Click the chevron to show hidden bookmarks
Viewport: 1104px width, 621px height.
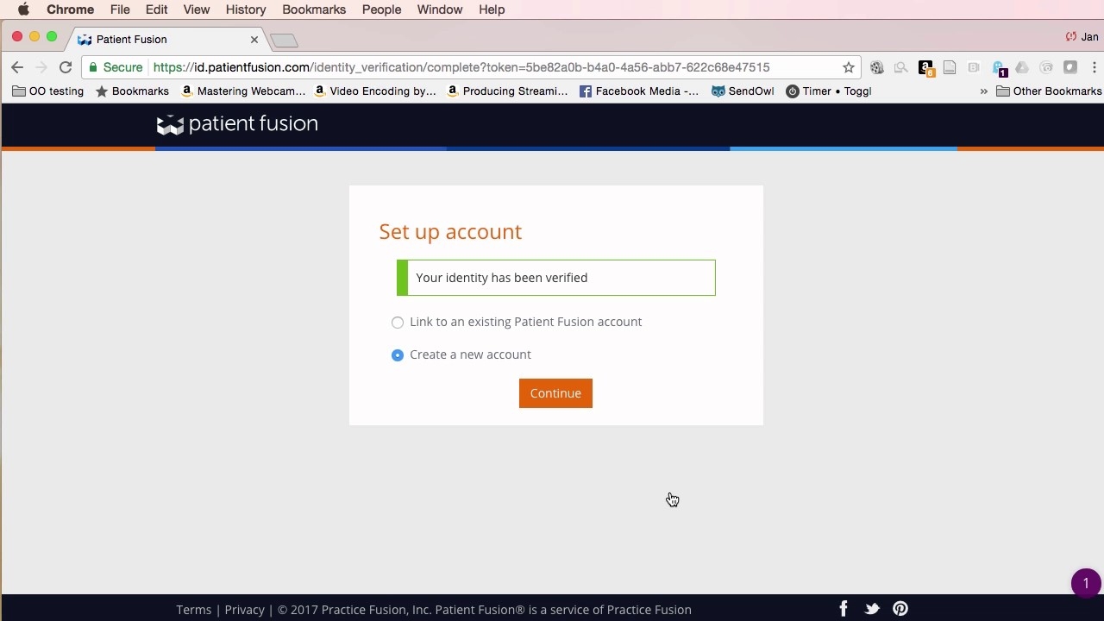983,91
